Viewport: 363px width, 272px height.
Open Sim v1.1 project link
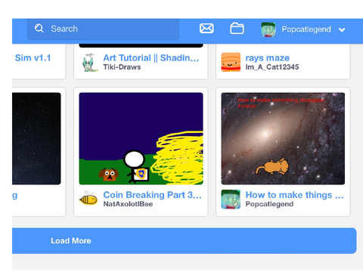pos(33,57)
